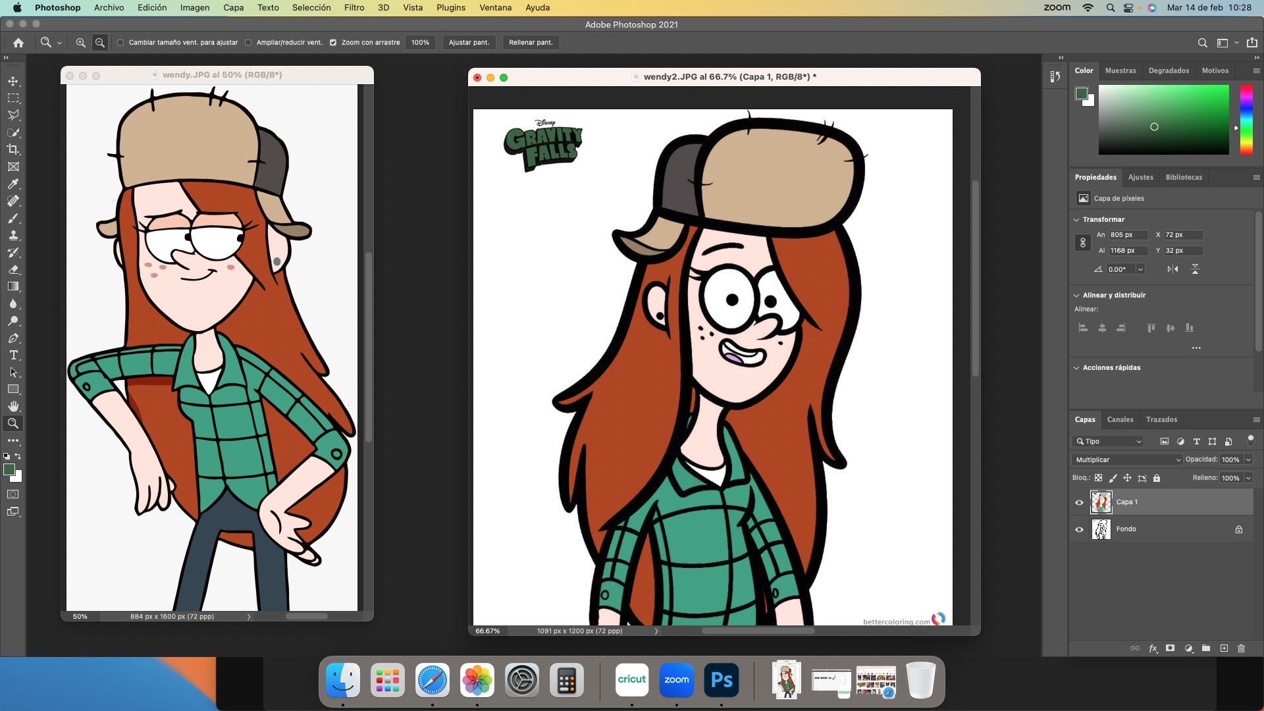Select the Healing Brush tool
Image resolution: width=1264 pixels, height=711 pixels.
pyautogui.click(x=13, y=201)
